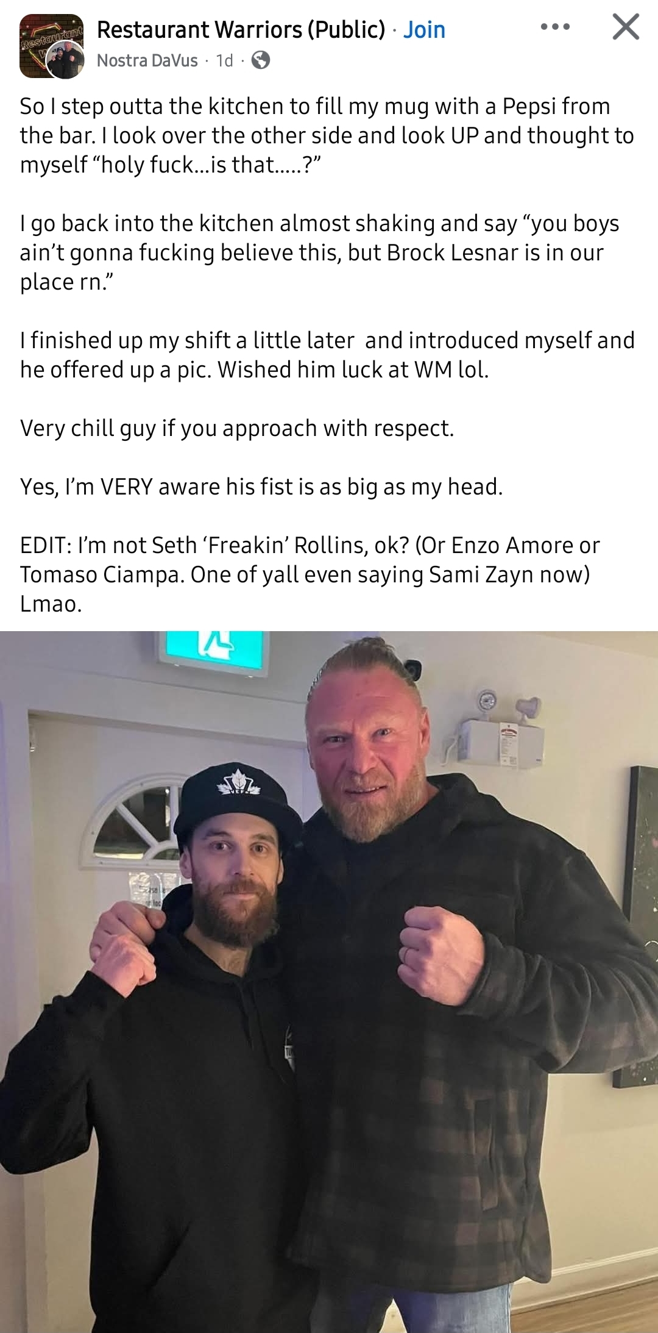Click the globe public-audience icon
This screenshot has width=658, height=1333.
261,60
